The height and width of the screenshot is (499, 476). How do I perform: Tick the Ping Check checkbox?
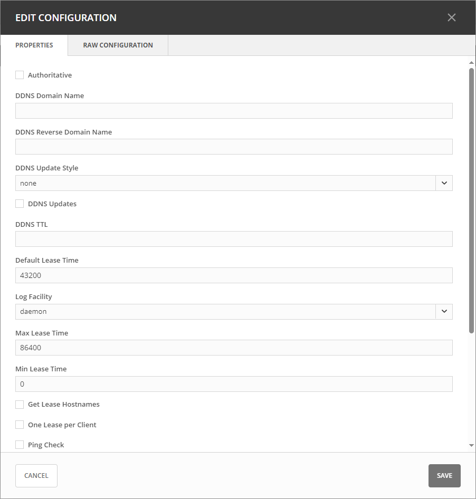(20, 445)
